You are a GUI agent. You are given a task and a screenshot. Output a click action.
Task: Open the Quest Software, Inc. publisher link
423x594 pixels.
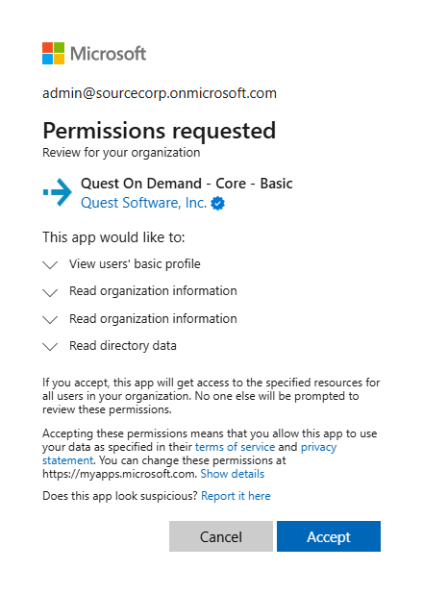[x=143, y=203]
